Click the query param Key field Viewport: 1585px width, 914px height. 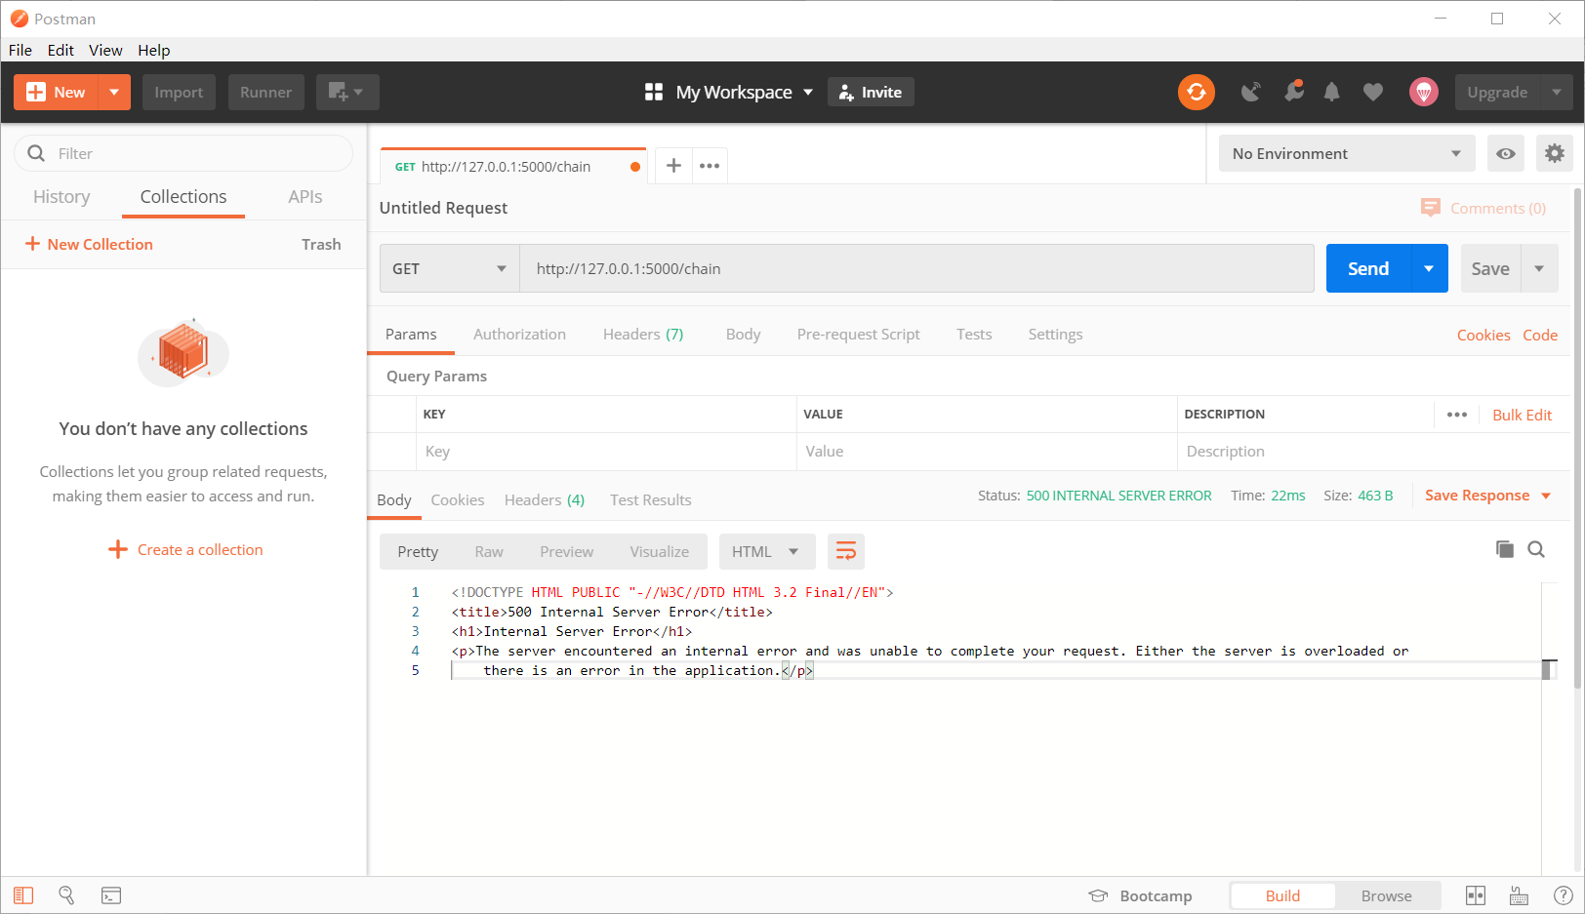pyautogui.click(x=607, y=451)
